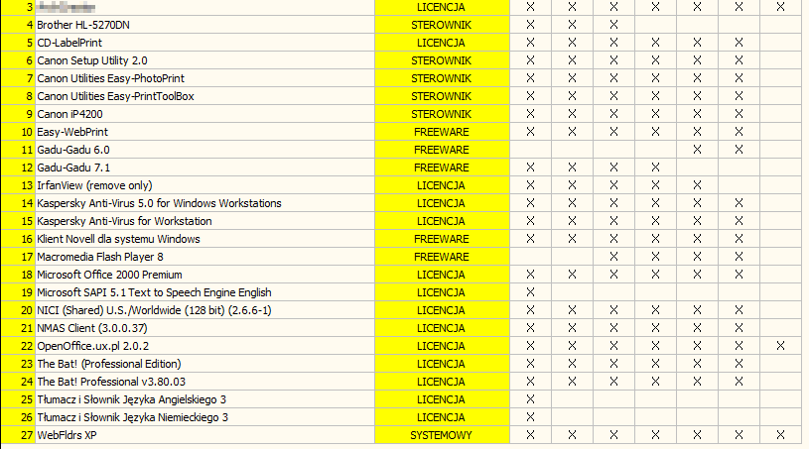Click STEROWNIK type for Brother HL-5270DN

442,25
